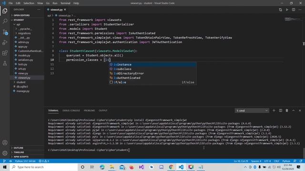This screenshot has width=305, height=171.
Task: Open the Search view in activity bar
Action: click(x=5, y=21)
